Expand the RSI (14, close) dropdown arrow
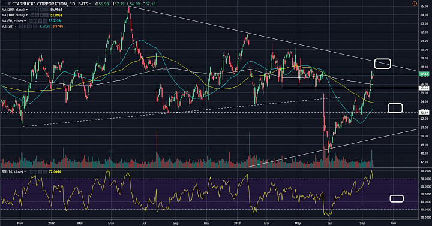 25,171
